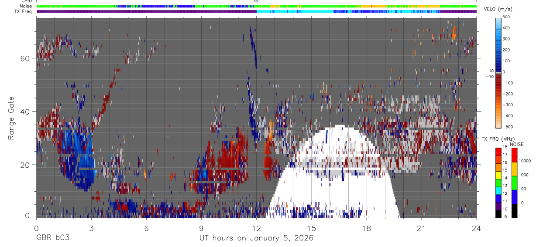Click the -300 label on the velocity colorbar

pyautogui.click(x=508, y=105)
